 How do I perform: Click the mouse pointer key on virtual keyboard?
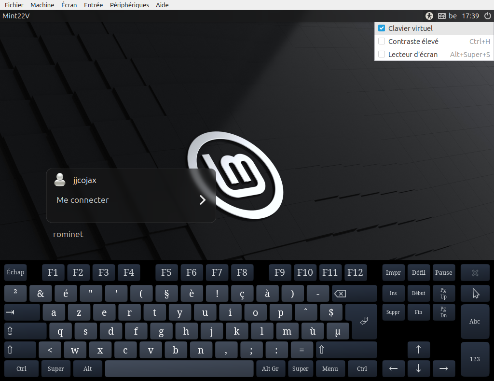click(x=475, y=293)
